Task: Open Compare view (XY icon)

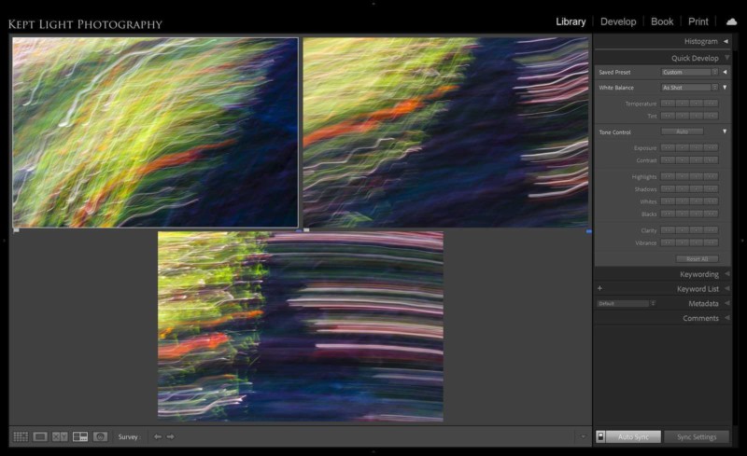Action: point(61,436)
